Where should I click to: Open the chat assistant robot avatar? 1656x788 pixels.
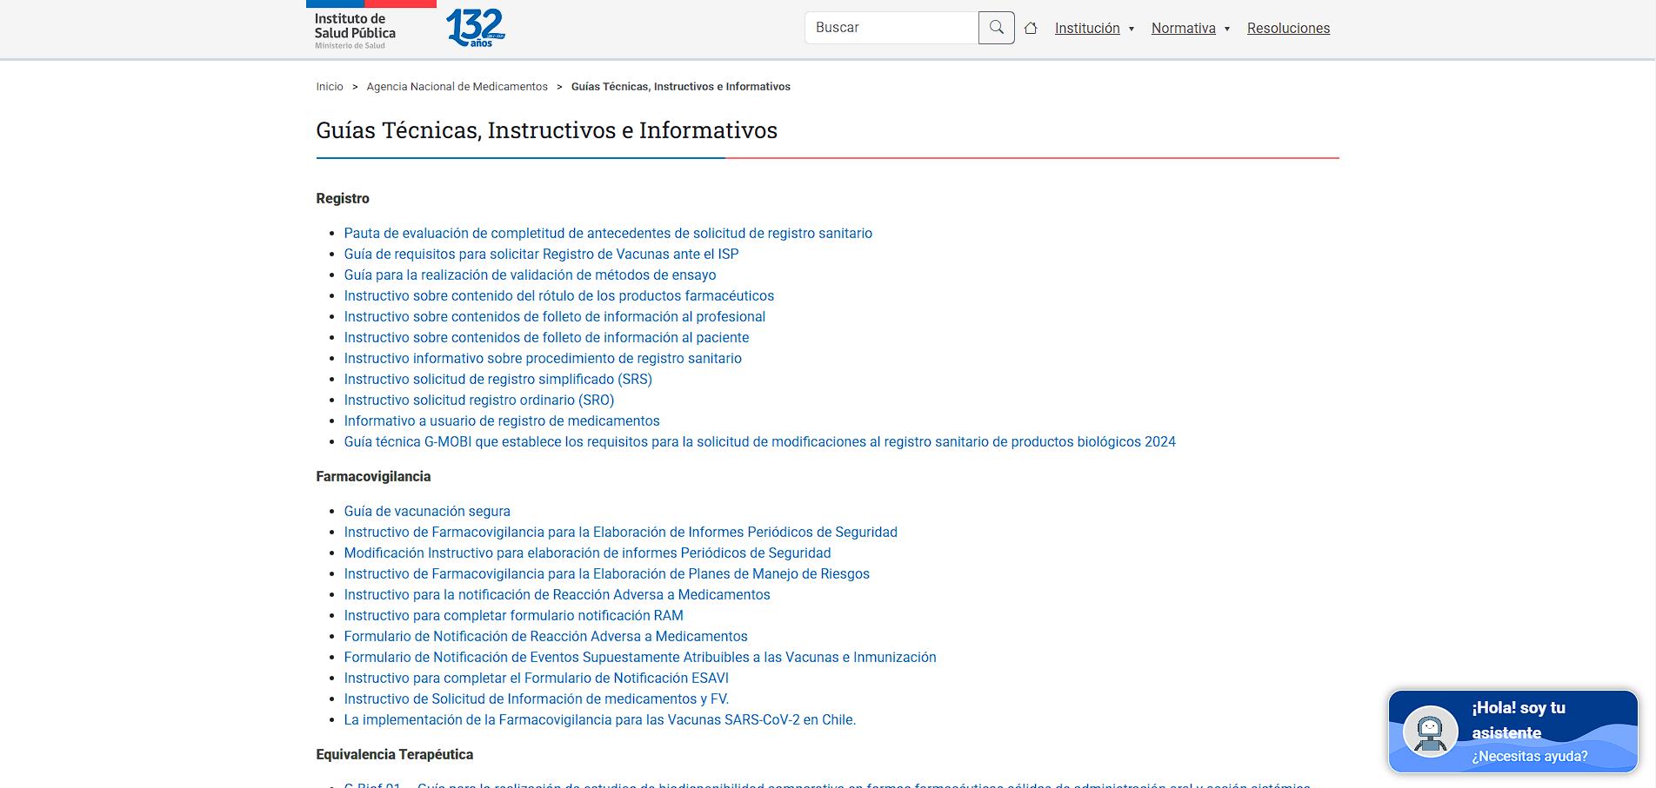coord(1430,731)
